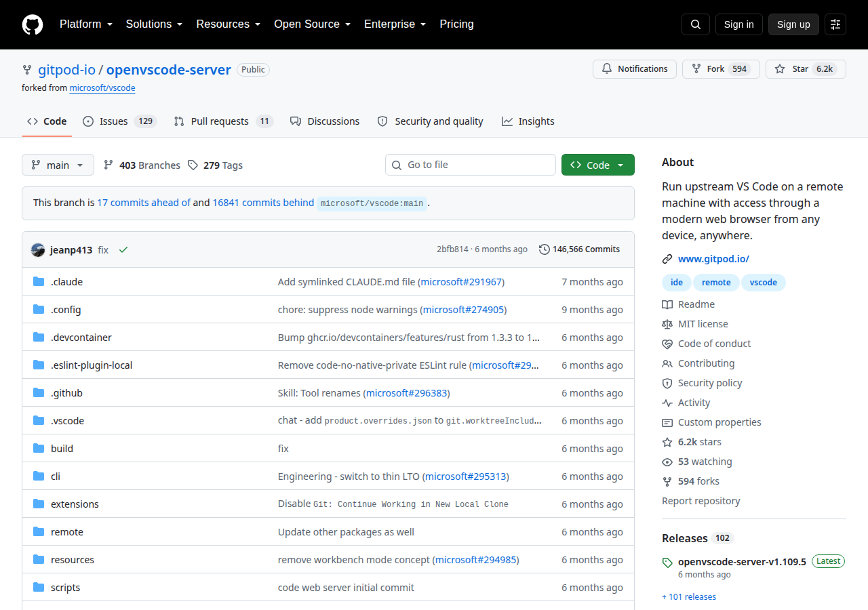
Task: Expand the Resources menu
Action: pyautogui.click(x=229, y=24)
